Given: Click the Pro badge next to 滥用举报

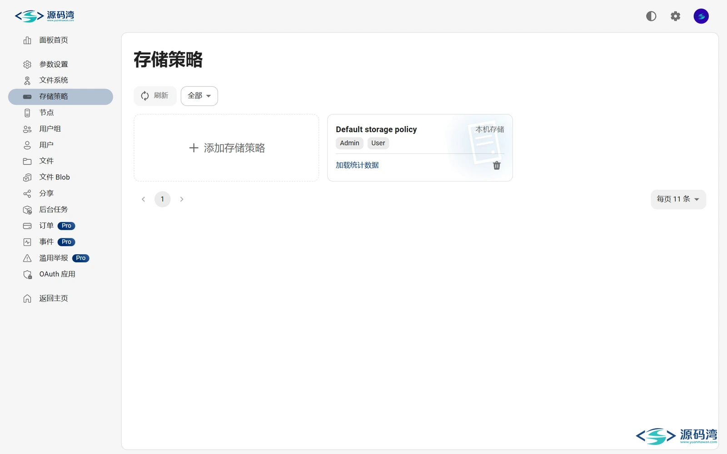Looking at the screenshot, I should coord(81,258).
